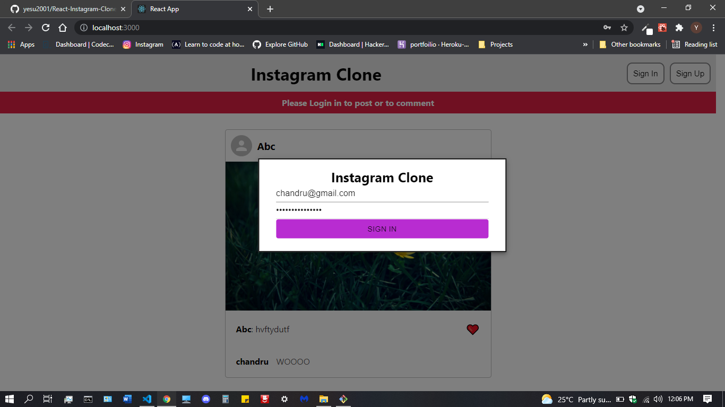Screen dimensions: 725x407
Task: Click the password key icon in the address bar
Action: (x=607, y=27)
